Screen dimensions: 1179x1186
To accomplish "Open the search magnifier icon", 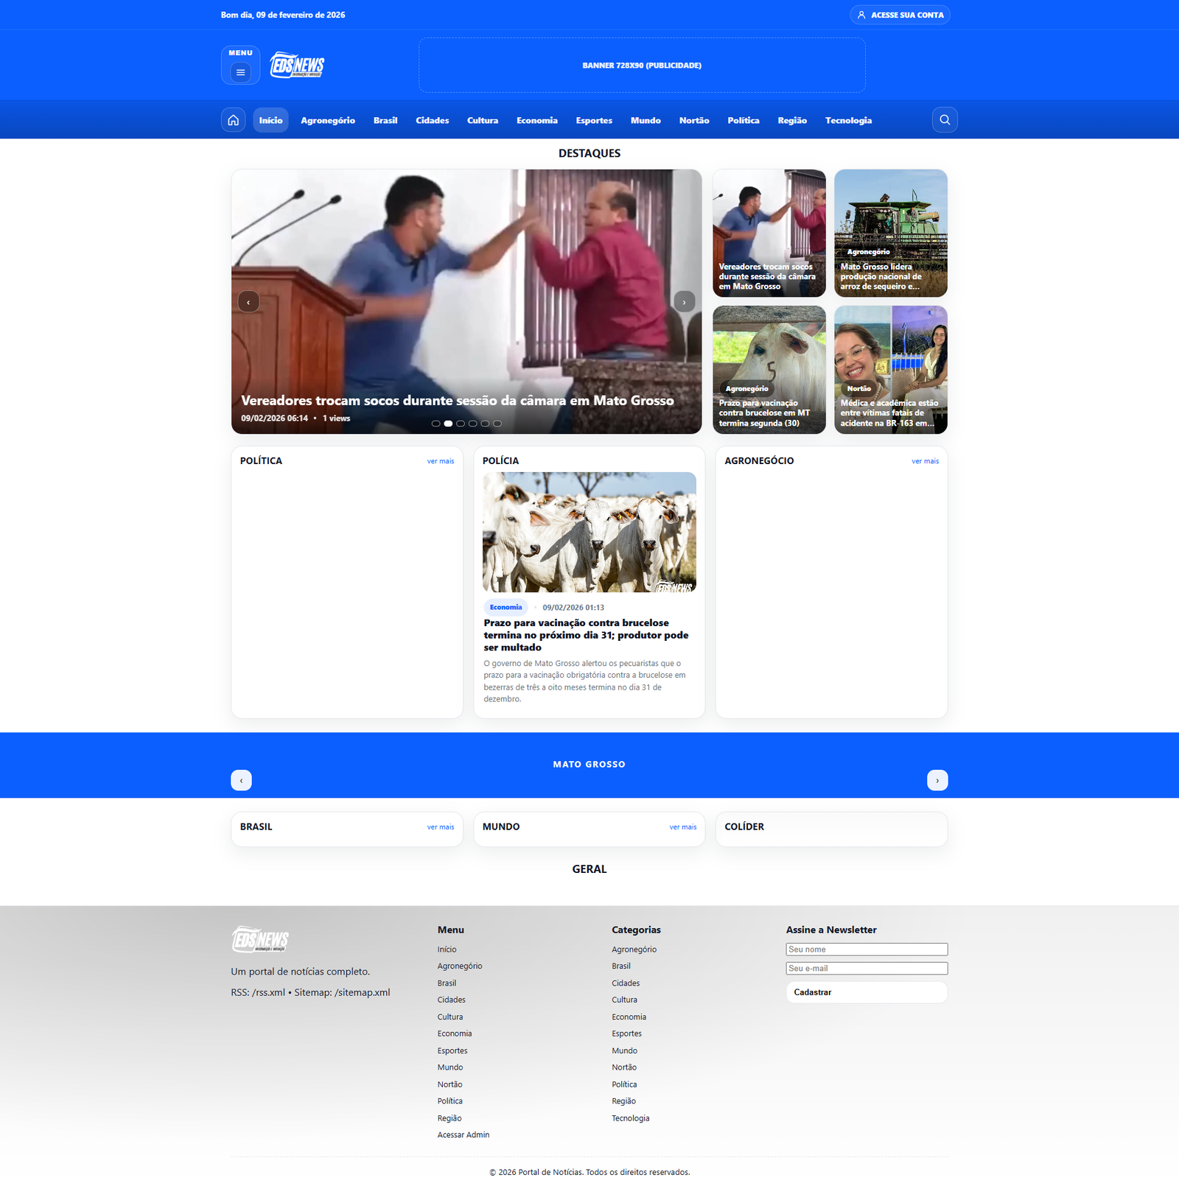I will click(944, 120).
